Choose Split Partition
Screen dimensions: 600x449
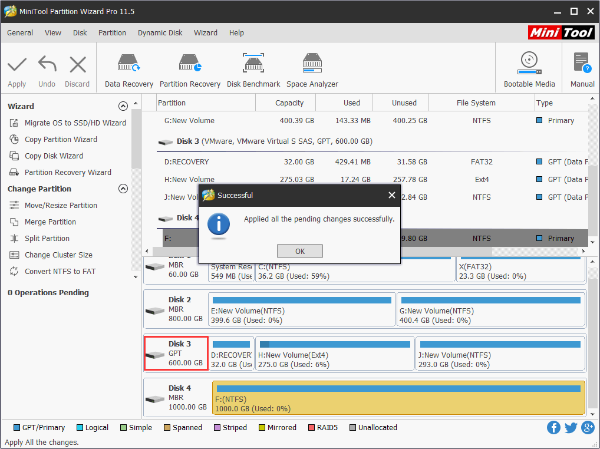(47, 238)
